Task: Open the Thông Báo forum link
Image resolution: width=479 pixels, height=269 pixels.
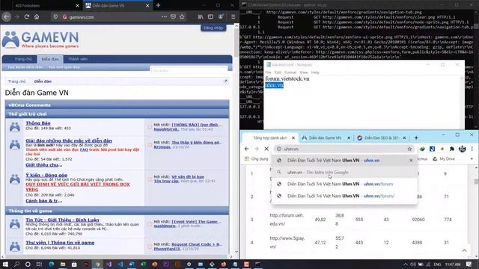Action: 38,123
